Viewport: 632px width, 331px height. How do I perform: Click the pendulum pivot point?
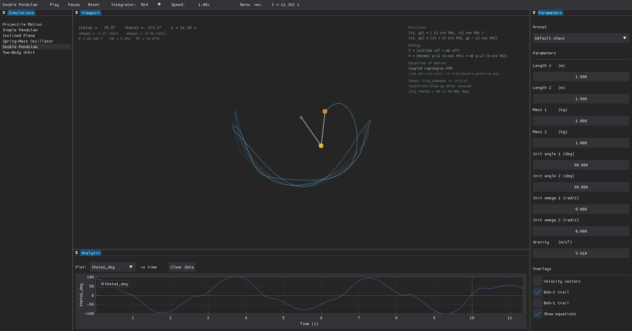(301, 118)
